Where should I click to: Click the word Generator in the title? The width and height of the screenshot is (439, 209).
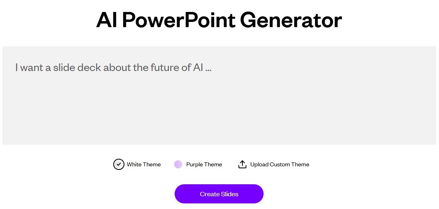pyautogui.click(x=291, y=20)
